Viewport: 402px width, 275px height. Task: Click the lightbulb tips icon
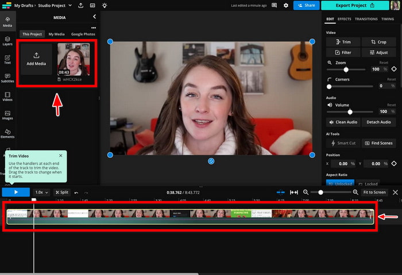pyautogui.click(x=104, y=5)
